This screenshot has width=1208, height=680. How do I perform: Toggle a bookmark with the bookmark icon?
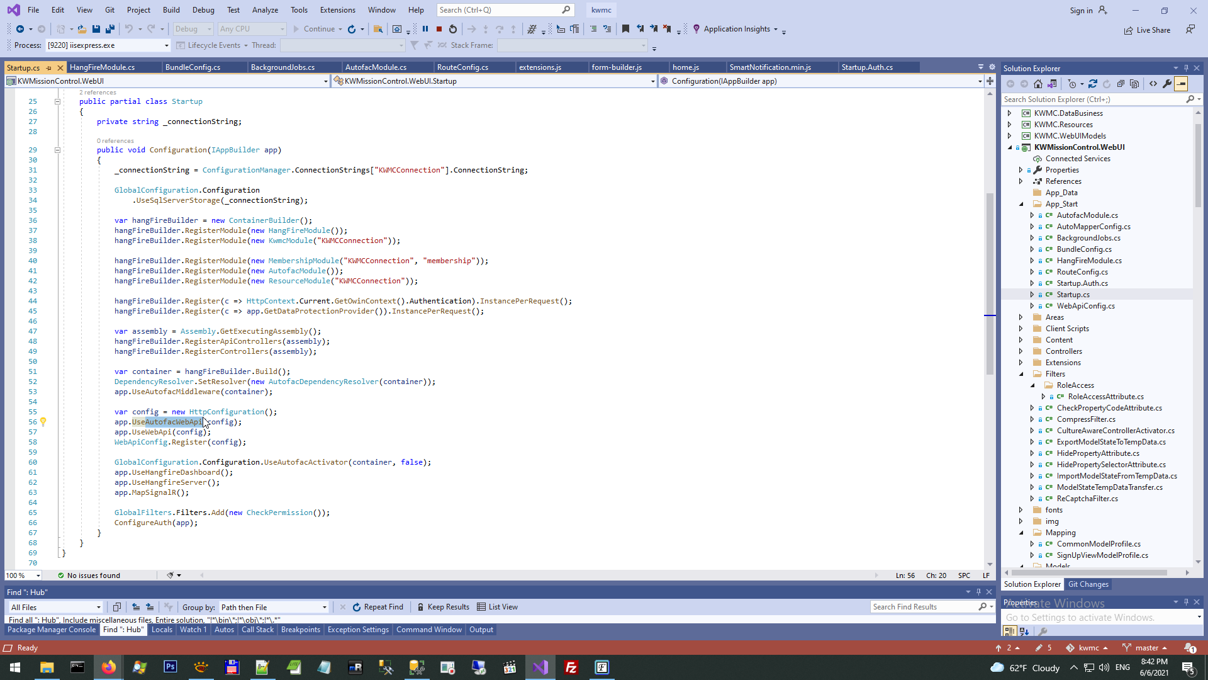[625, 29]
